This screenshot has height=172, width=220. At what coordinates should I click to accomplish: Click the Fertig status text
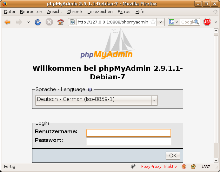[10, 167]
